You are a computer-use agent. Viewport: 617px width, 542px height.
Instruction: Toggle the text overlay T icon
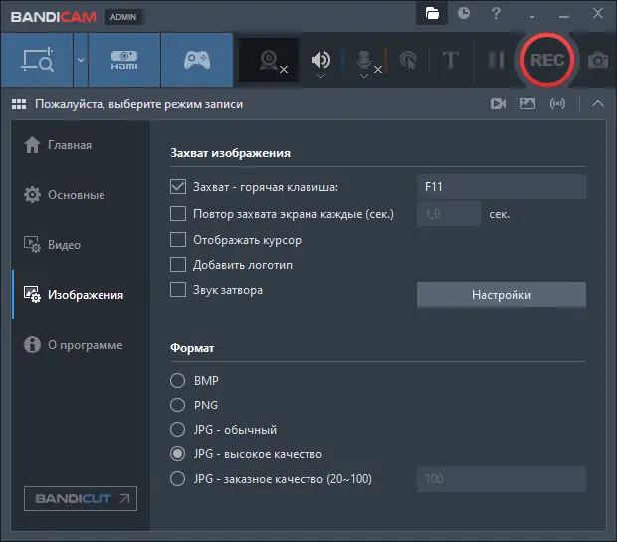[x=451, y=60]
